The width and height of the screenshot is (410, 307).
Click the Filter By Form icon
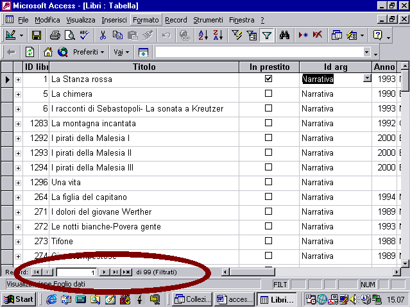click(x=252, y=35)
